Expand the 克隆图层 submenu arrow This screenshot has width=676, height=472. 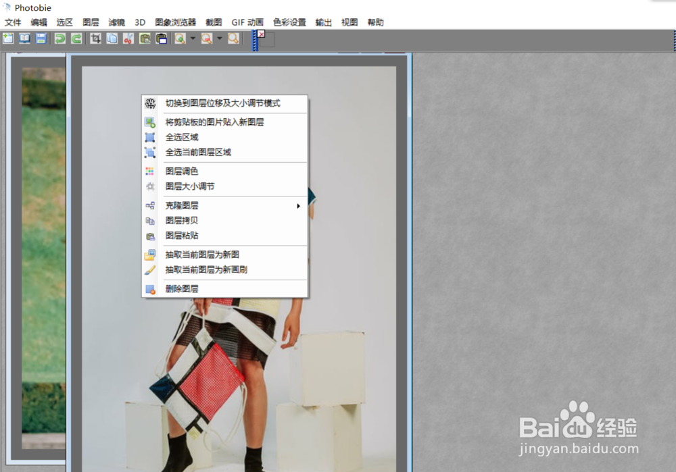[x=298, y=207]
